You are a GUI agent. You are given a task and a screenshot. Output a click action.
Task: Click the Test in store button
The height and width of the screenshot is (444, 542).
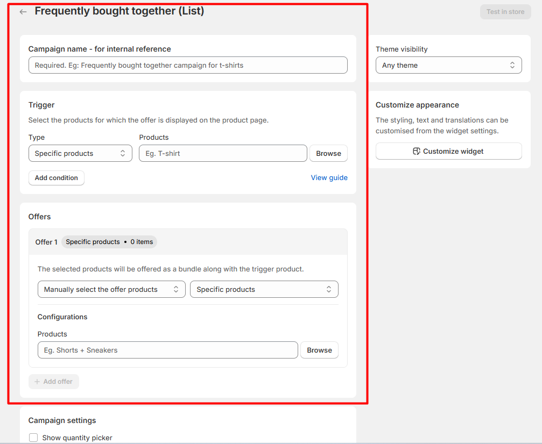(505, 12)
